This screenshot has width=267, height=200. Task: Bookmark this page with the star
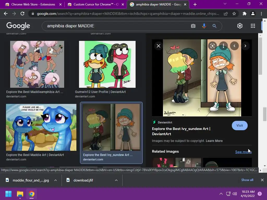coord(234,14)
